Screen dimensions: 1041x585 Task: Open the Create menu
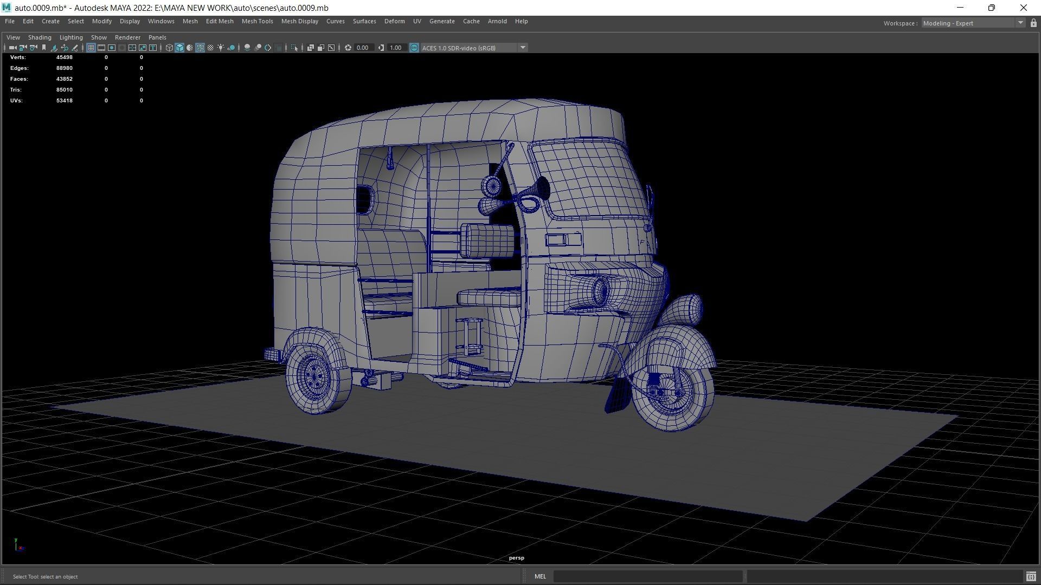[x=50, y=21]
